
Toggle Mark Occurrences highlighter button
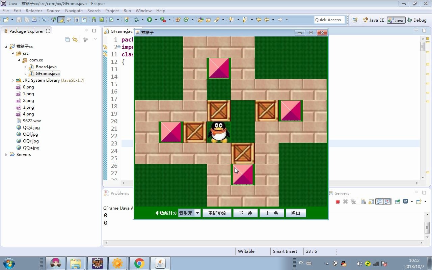(x=61, y=20)
